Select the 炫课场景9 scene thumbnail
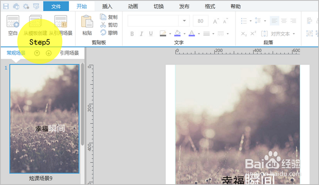Viewport: 319px width, 185px height. (44, 119)
